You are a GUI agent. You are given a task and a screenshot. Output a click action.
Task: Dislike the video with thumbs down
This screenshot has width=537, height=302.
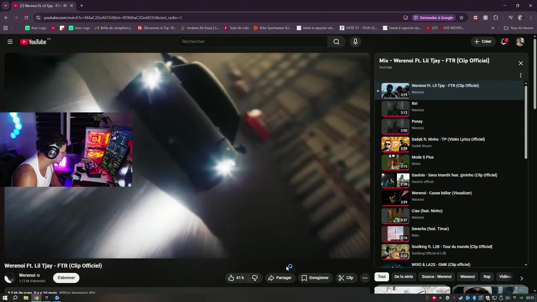point(255,278)
